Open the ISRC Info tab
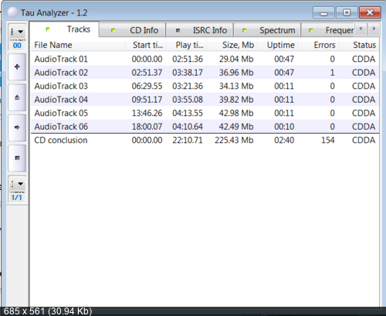 coord(200,30)
